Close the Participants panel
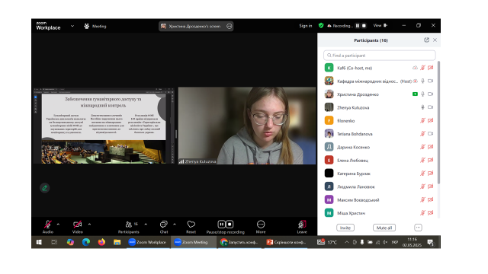Viewport: 488px width, 274px height. coord(435,40)
